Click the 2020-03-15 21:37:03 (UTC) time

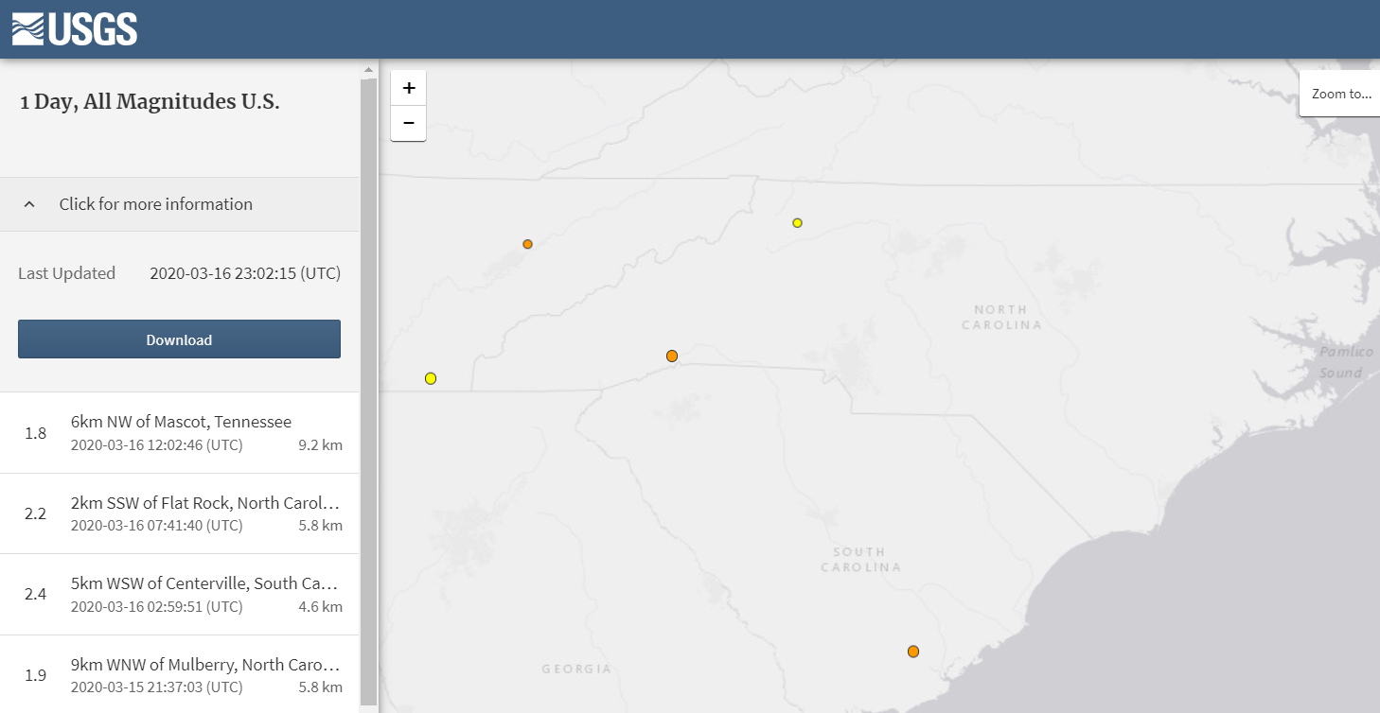pyautogui.click(x=157, y=687)
